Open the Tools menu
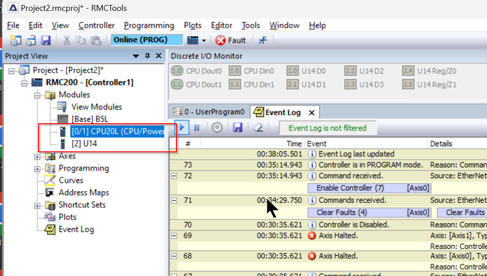 point(251,25)
